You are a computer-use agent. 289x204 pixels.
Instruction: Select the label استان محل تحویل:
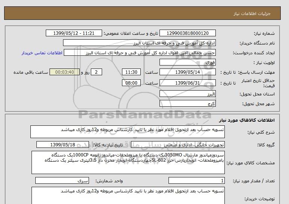point(257,94)
